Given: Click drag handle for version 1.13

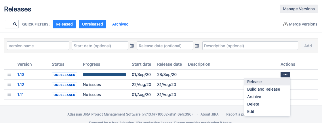Looking at the screenshot, I should click(x=9, y=75).
